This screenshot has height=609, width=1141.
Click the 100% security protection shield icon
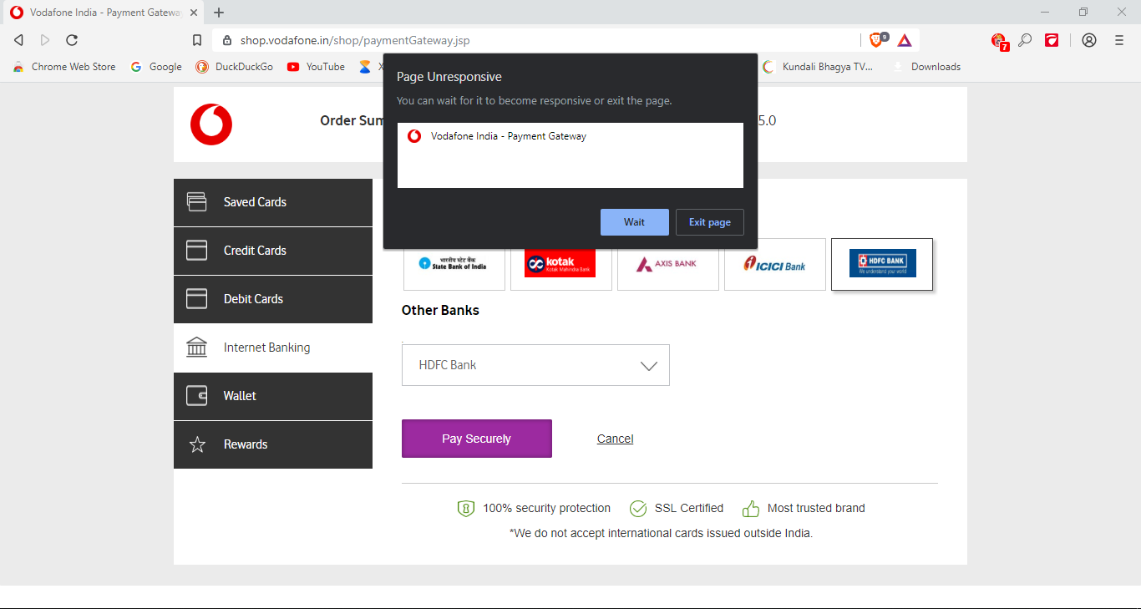466,508
